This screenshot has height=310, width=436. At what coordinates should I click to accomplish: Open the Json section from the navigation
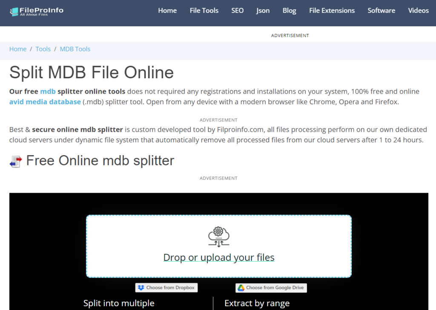263,11
